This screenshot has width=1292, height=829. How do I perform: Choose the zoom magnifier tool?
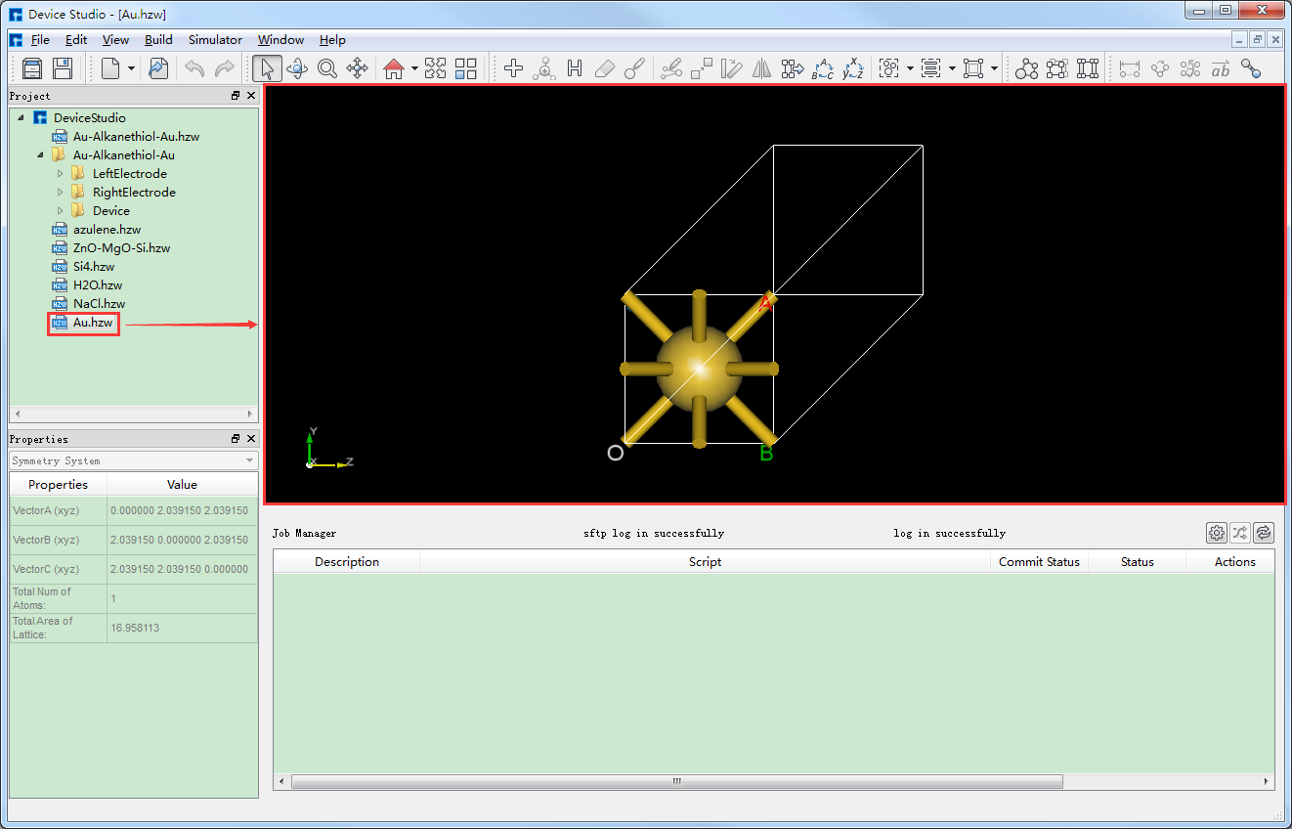coord(328,67)
